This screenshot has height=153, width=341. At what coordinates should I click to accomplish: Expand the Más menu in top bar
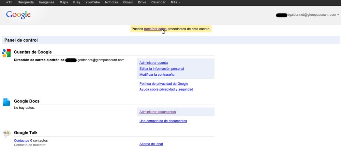click(175, 2)
